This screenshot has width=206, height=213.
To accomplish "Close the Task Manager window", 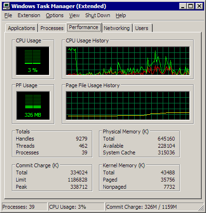I will pyautogui.click(x=199, y=6).
